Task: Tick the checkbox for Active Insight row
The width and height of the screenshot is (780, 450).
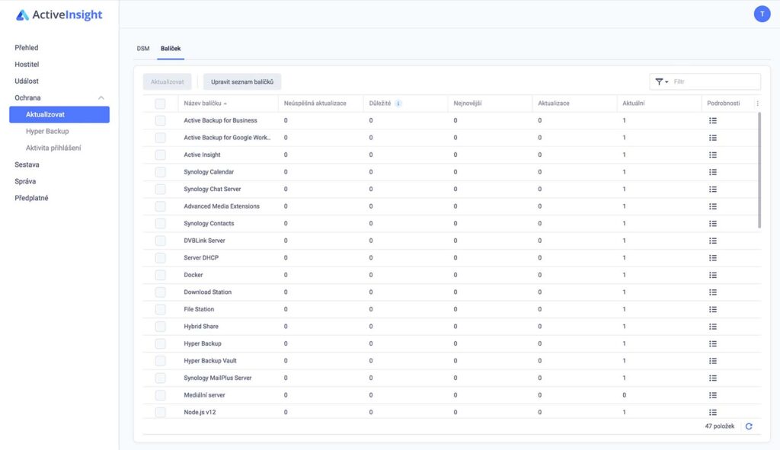Action: pyautogui.click(x=160, y=155)
